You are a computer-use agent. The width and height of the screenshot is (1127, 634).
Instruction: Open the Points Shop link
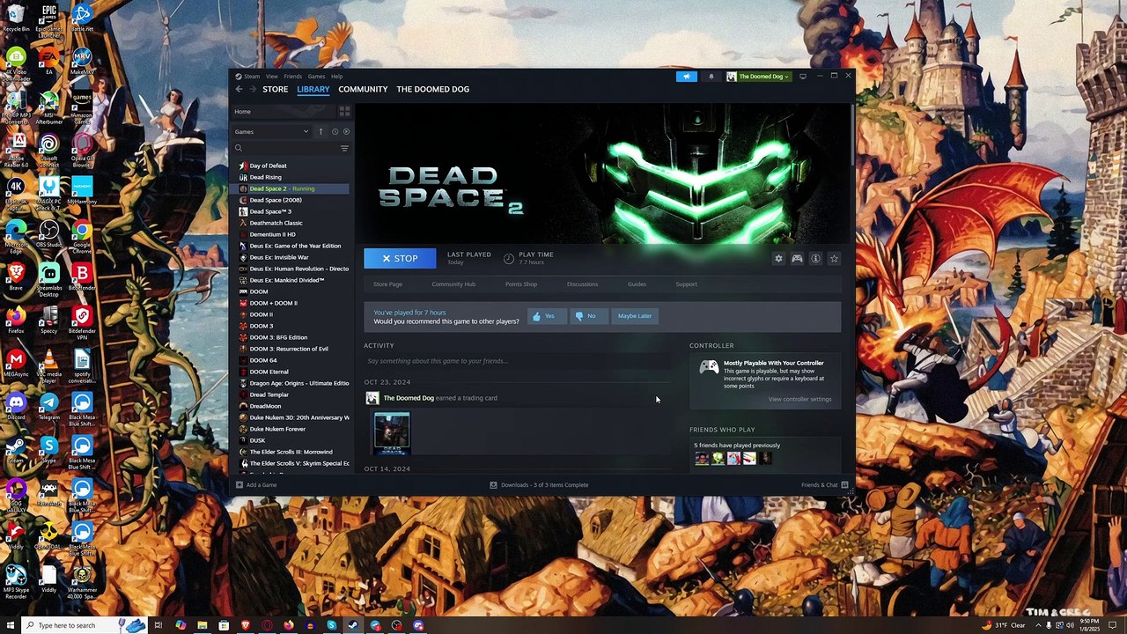[x=521, y=284]
